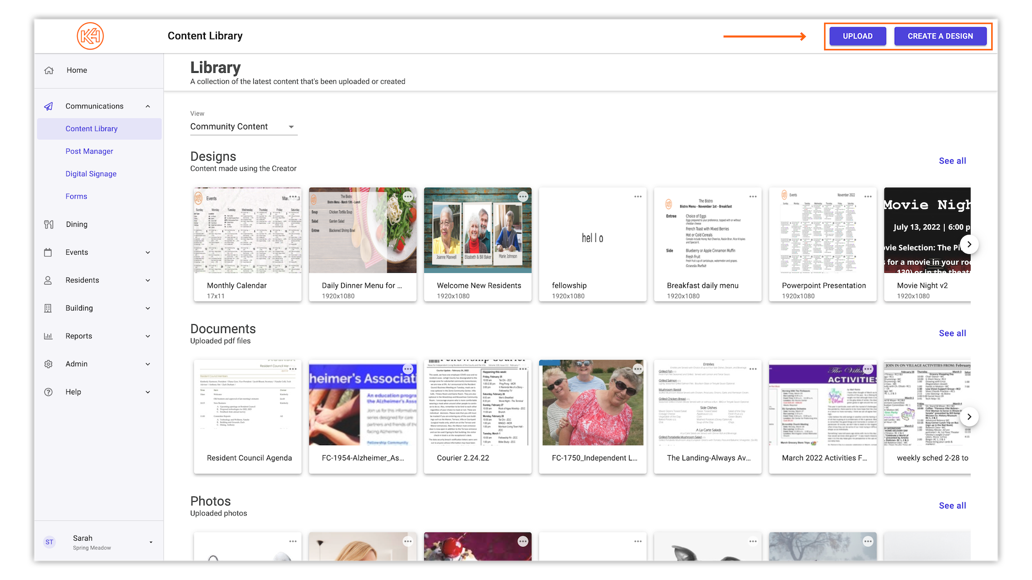1032x580 pixels.
Task: Show next documents with right arrow
Action: coord(969,417)
